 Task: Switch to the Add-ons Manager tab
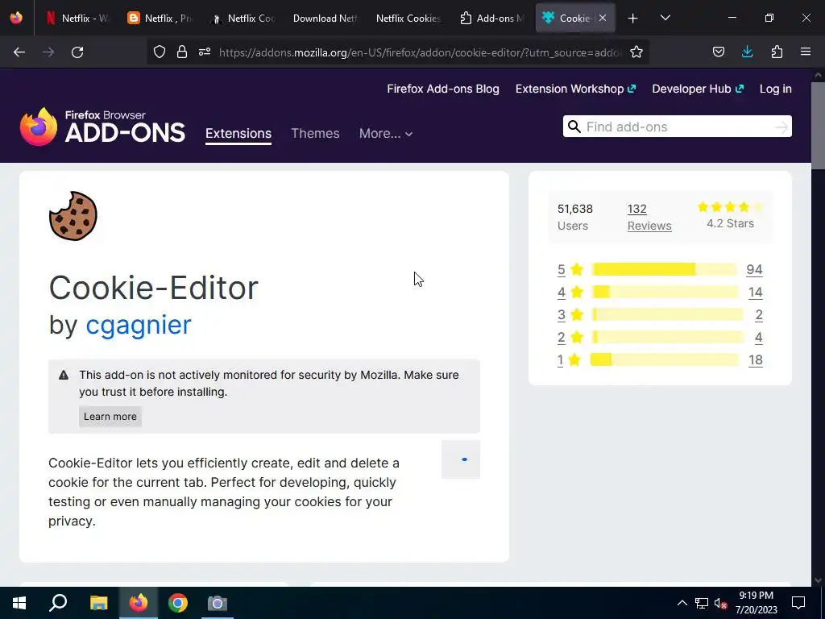[x=492, y=18]
